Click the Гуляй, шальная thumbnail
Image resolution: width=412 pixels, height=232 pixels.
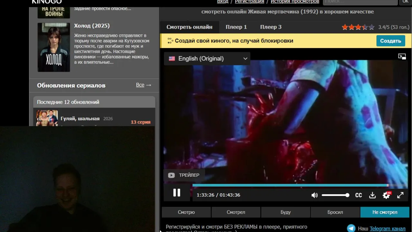click(47, 118)
